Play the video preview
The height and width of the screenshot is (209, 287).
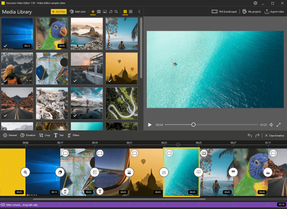[x=150, y=125]
